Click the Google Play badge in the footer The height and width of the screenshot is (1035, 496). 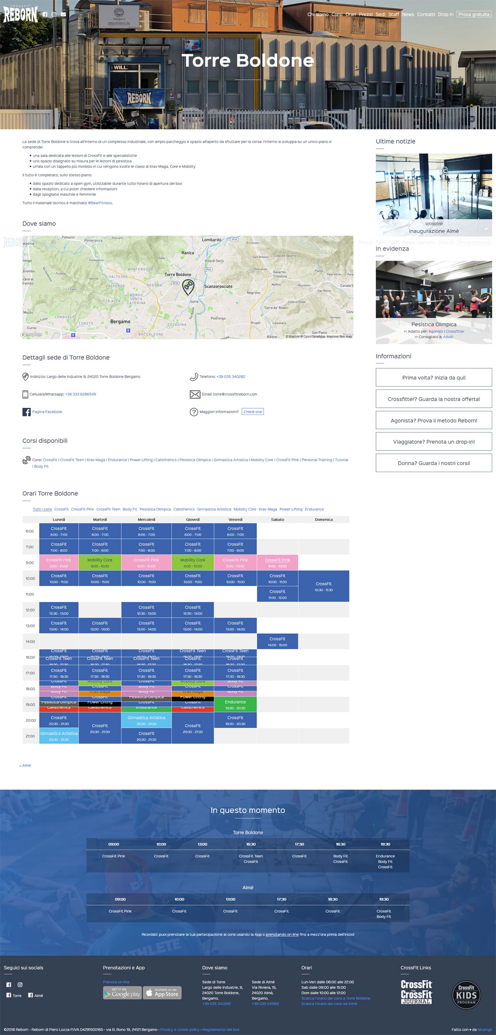click(122, 993)
